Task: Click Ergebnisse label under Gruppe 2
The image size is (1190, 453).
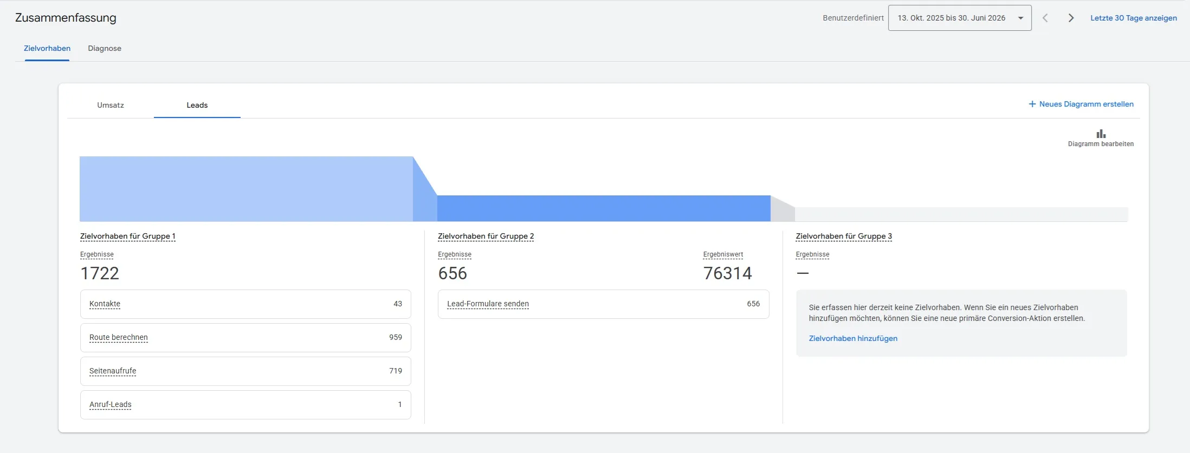Action: pos(455,254)
